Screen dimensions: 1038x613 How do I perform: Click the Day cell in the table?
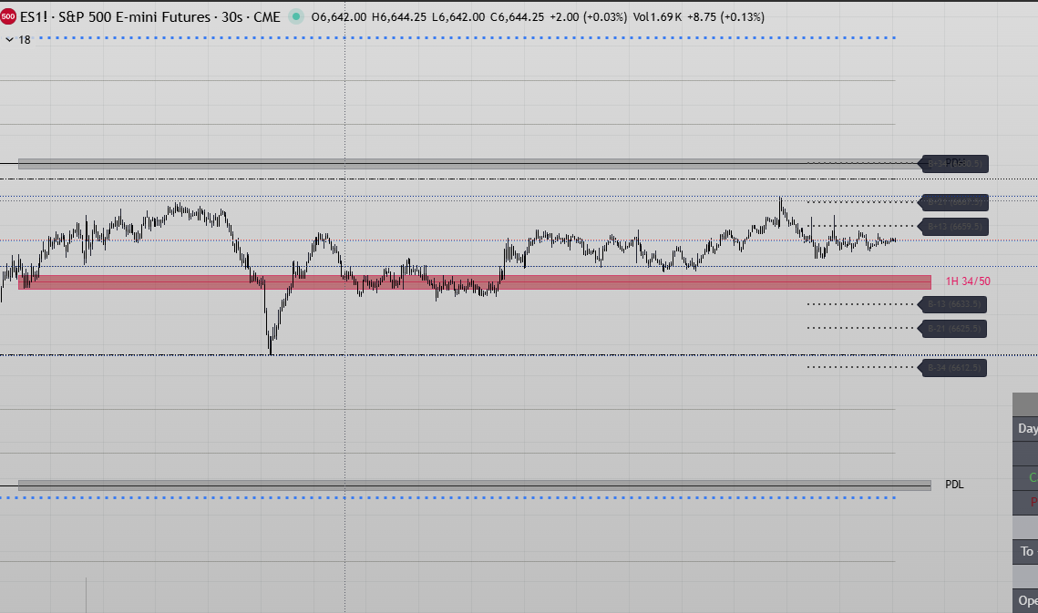(x=1027, y=429)
